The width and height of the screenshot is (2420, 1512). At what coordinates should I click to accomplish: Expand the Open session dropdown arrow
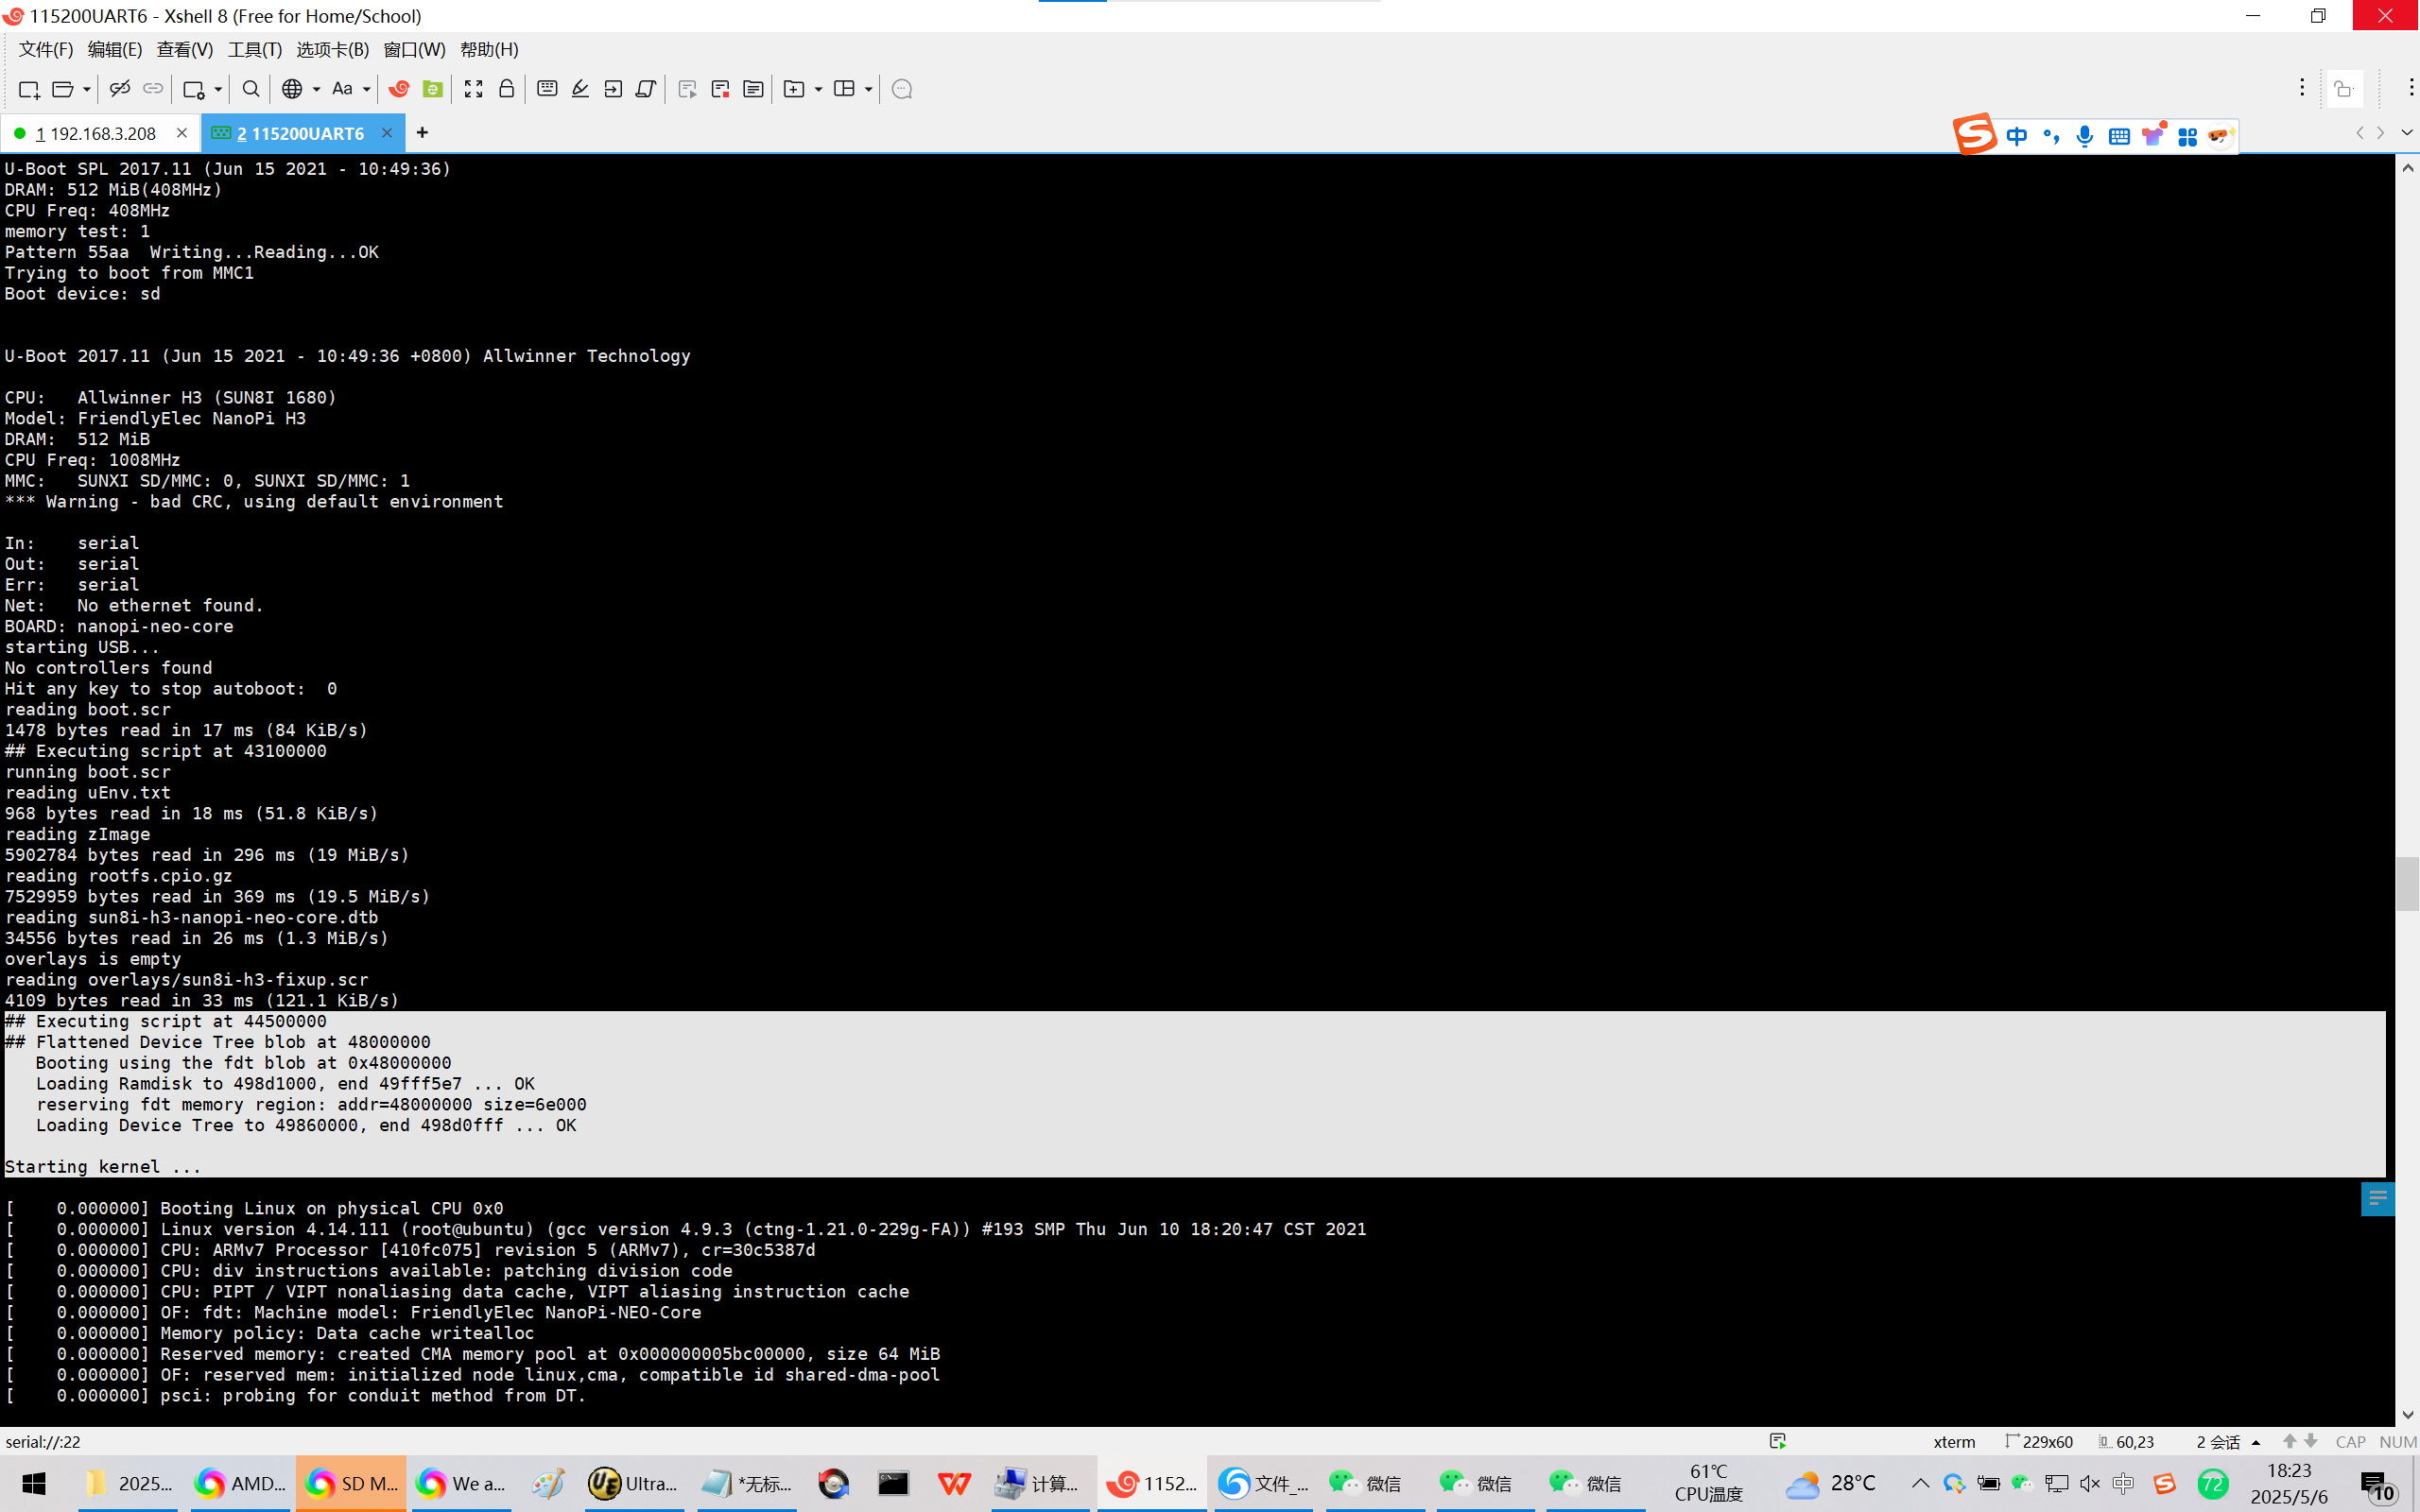[87, 90]
